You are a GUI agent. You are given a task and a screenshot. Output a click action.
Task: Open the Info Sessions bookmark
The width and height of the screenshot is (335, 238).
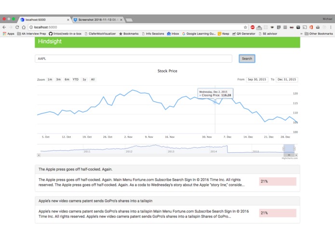153,34
